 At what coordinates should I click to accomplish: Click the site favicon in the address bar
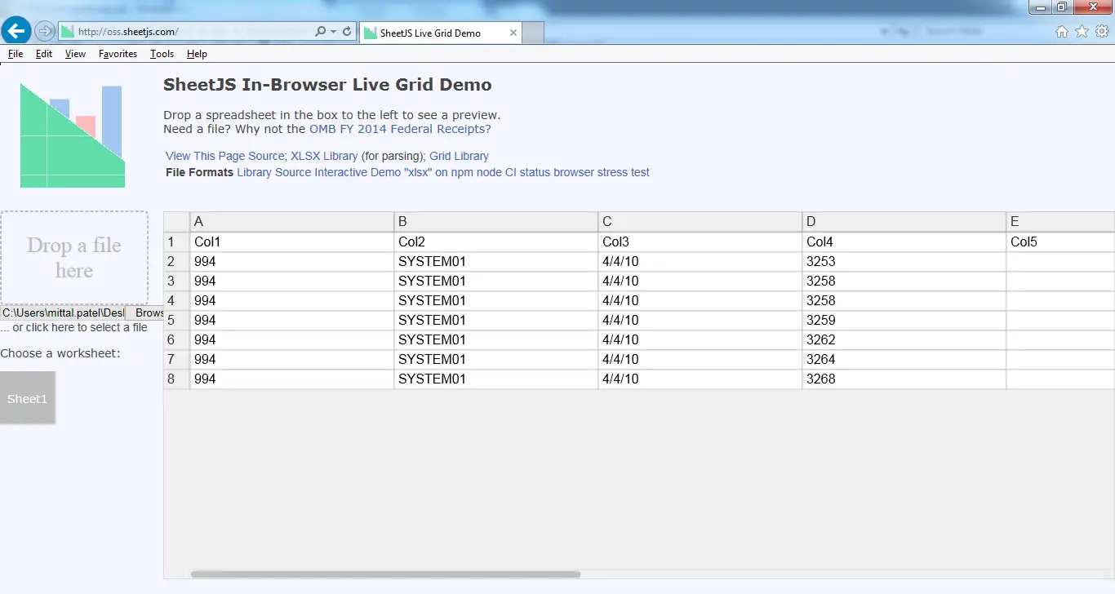(68, 32)
